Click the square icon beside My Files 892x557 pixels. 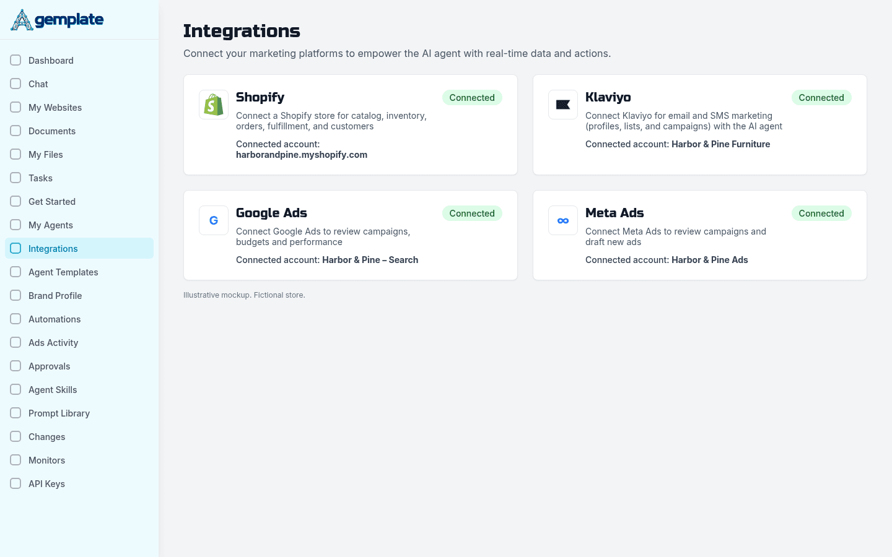click(15, 154)
